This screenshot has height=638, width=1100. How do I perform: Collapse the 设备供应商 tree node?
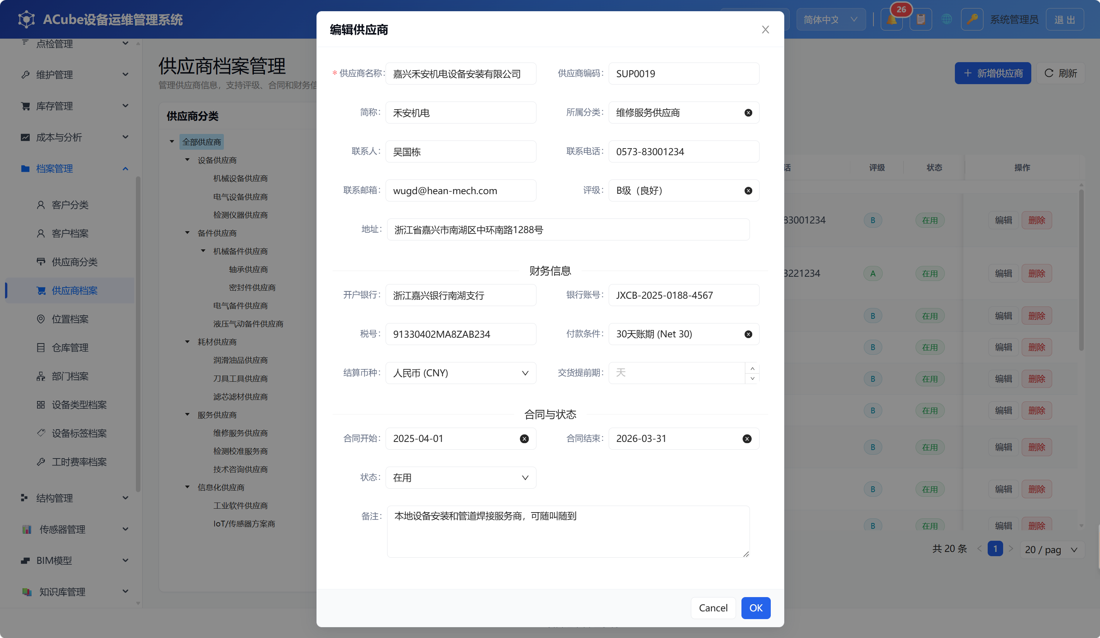click(187, 160)
